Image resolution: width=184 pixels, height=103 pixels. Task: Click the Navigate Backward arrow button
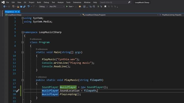pos(4,7)
